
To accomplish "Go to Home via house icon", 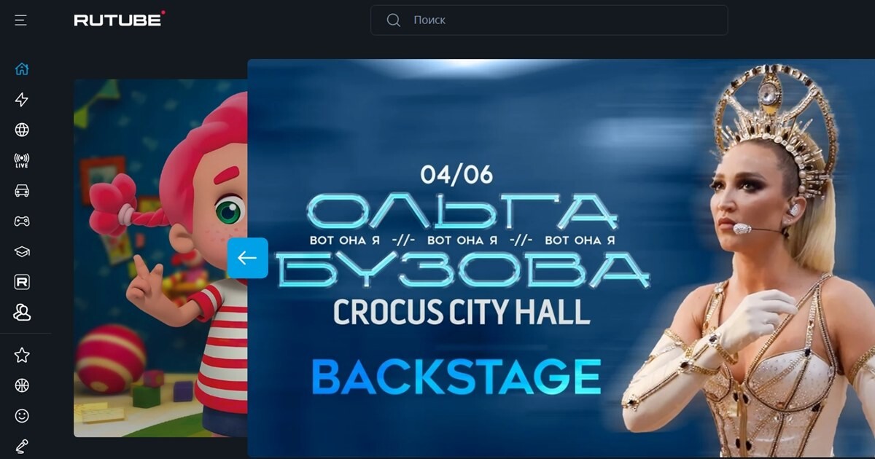I will point(22,69).
